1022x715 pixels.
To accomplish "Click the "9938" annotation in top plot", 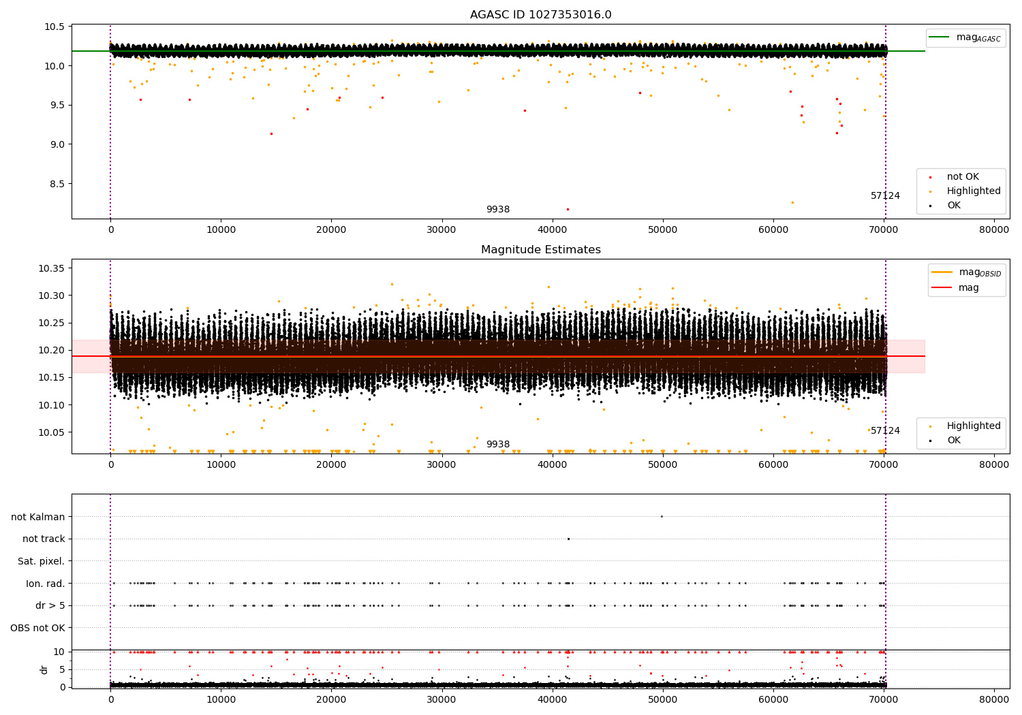I will coord(498,210).
